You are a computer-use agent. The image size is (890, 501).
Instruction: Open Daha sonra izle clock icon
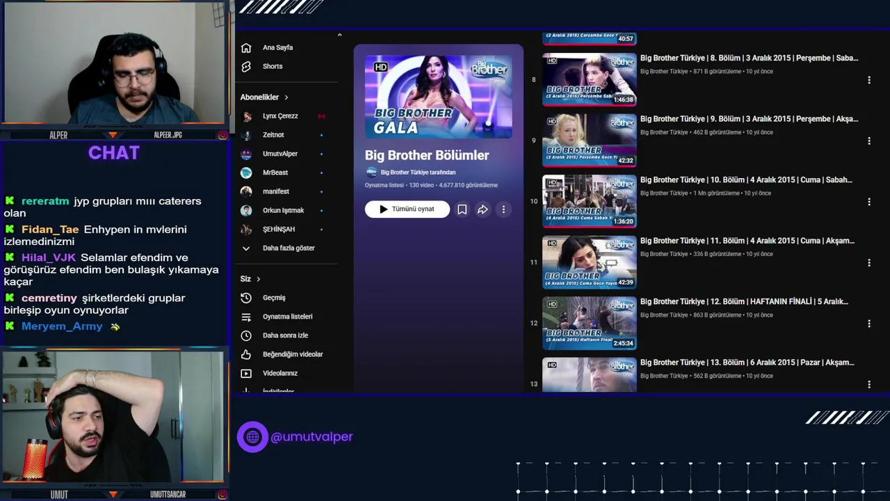(x=246, y=335)
